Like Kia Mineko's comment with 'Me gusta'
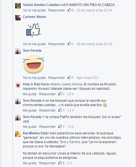The height and width of the screenshot is (167, 136). [30, 163]
